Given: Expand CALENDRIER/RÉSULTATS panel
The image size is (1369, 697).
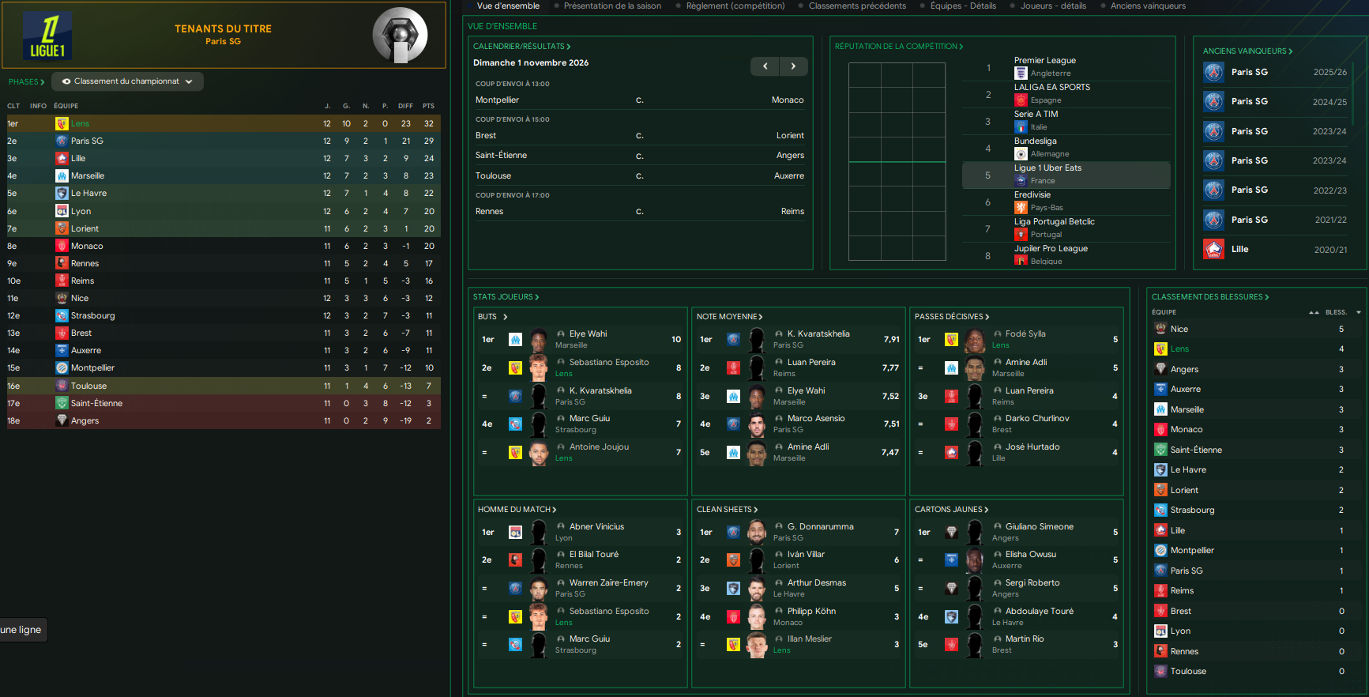Looking at the screenshot, I should (521, 47).
